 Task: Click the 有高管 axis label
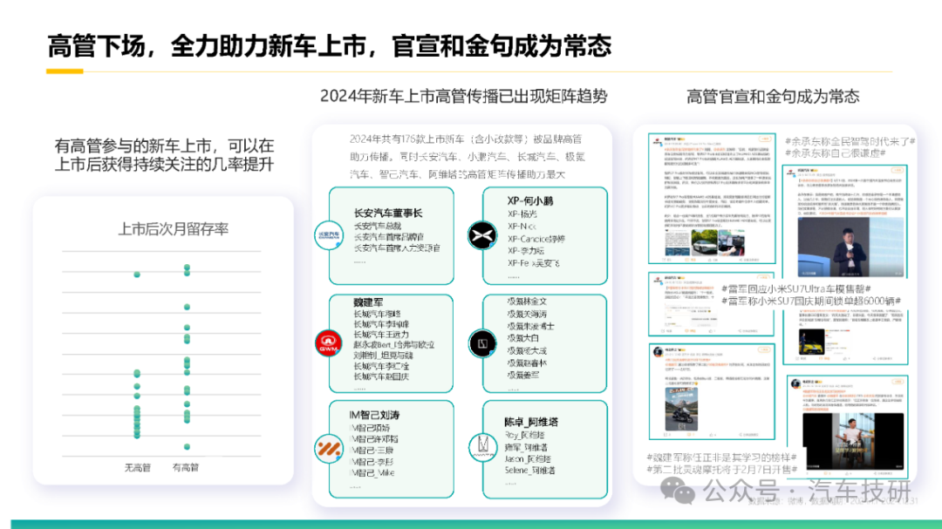click(x=186, y=468)
